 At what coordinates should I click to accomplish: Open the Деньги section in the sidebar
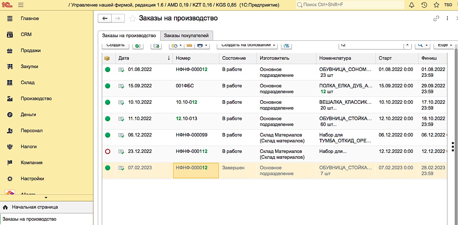(x=28, y=115)
